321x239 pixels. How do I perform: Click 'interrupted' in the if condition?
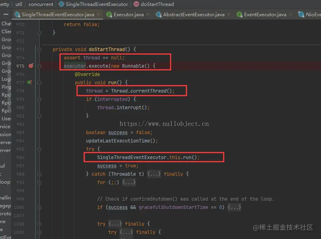pos(112,99)
